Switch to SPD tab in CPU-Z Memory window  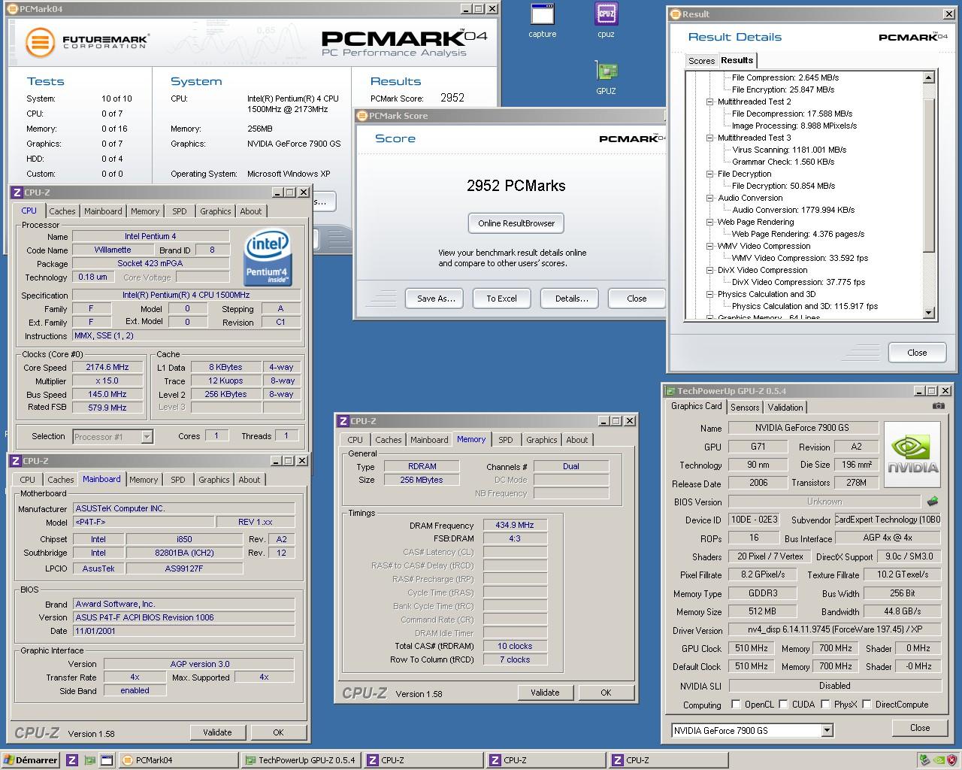(x=506, y=440)
